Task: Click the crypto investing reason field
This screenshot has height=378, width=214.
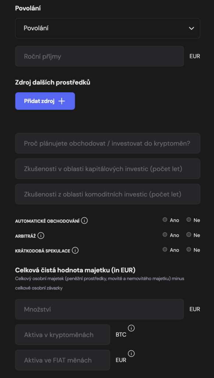Action: tap(108, 143)
